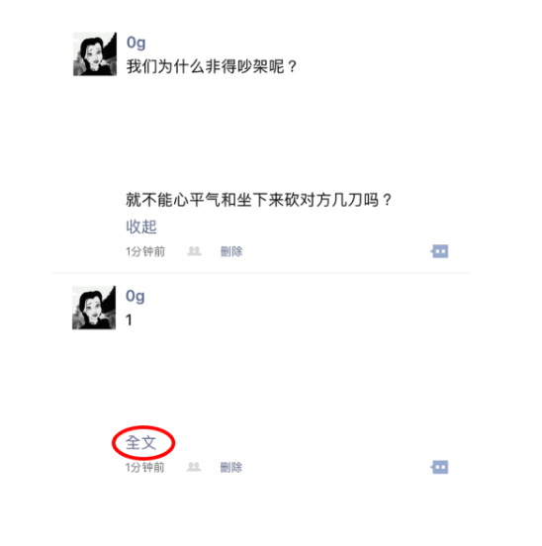This screenshot has height=546, width=542.
Task: Select the text 我们为什么非得吵架呢？
Action: tap(212, 66)
